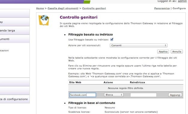The width and height of the screenshot is (188, 114).
Task: Open 'Casella degli strumenti' breadcrumb link
Action: point(63,8)
